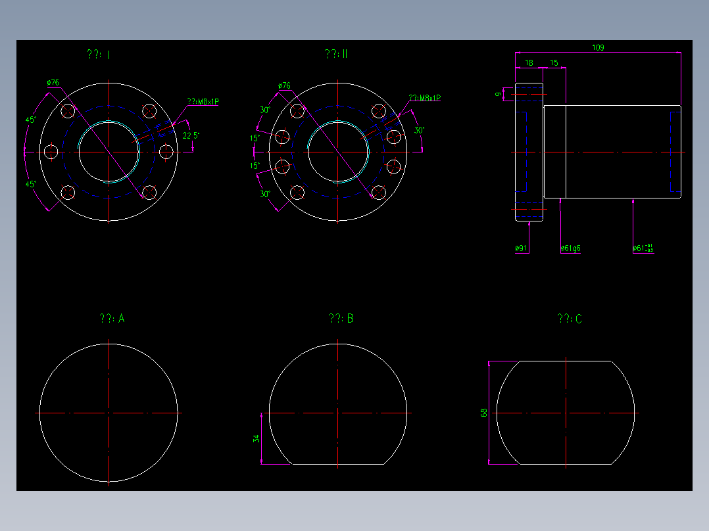Click the 18 flange thickness dimension
This screenshot has height=531, width=709.
pos(528,62)
